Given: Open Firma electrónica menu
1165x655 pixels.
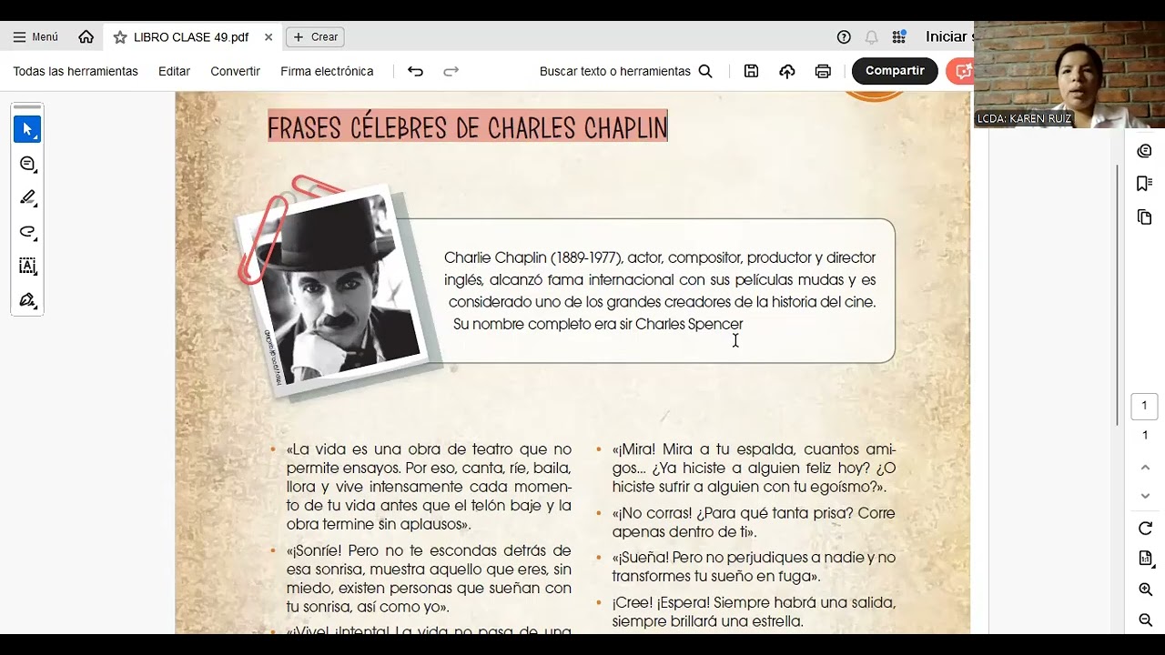Looking at the screenshot, I should pos(327,71).
